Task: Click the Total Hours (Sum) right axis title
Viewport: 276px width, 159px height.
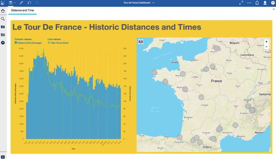Action: (130, 93)
